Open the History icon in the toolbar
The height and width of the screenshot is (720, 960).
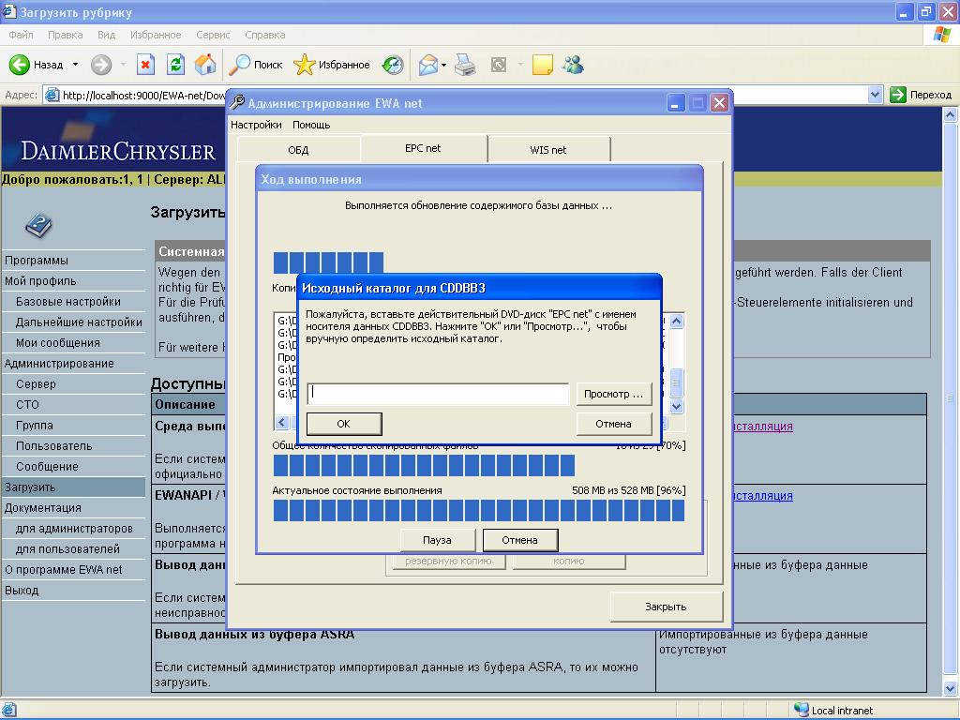(x=393, y=65)
